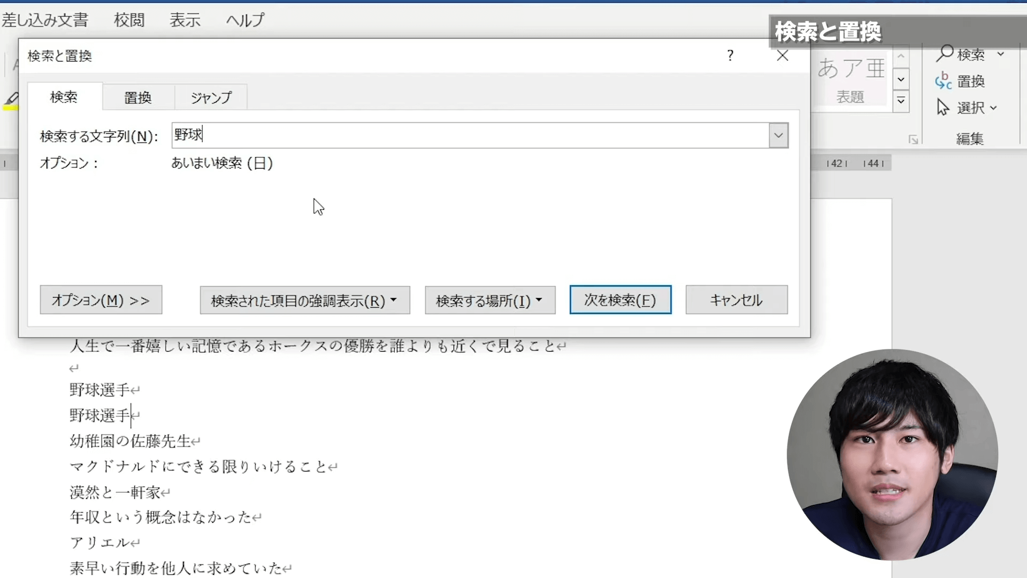Switch to the ジャンプ tab
1027x578 pixels.
tap(210, 97)
